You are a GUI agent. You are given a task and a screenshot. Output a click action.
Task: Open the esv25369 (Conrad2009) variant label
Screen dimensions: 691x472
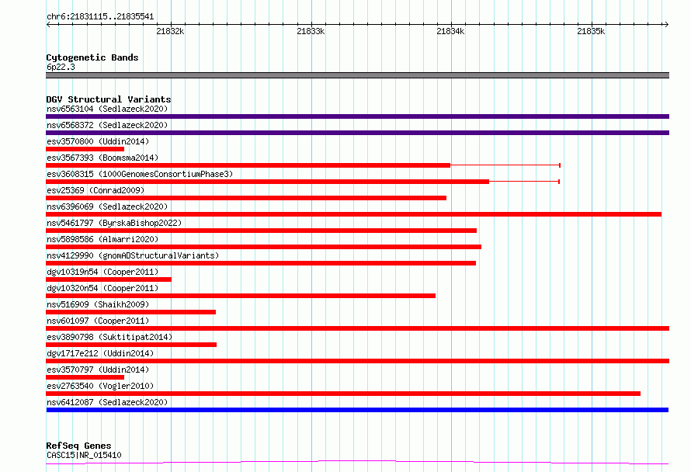[95, 190]
